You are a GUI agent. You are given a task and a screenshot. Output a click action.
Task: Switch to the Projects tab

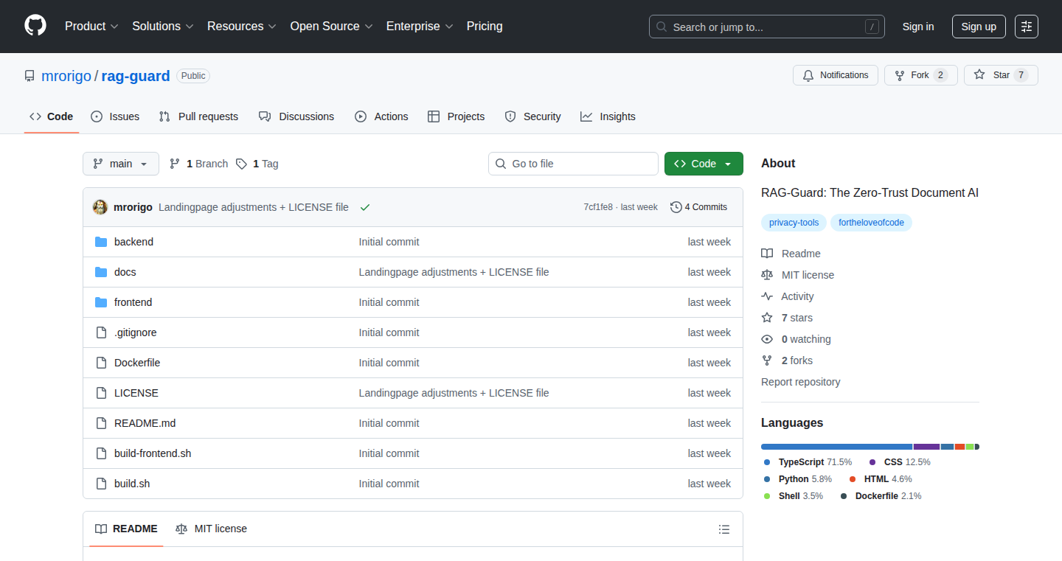coord(457,116)
